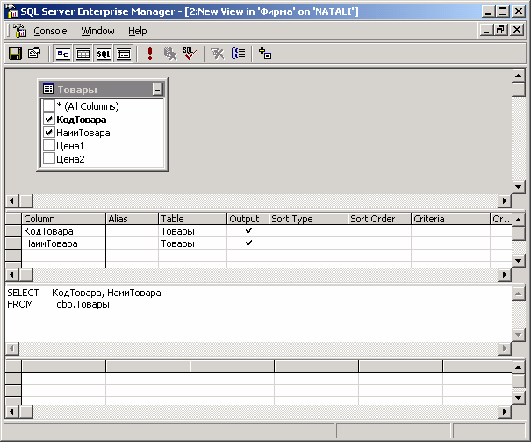Toggle the Show Diagram Pane icon
531x442 pixels.
point(63,54)
